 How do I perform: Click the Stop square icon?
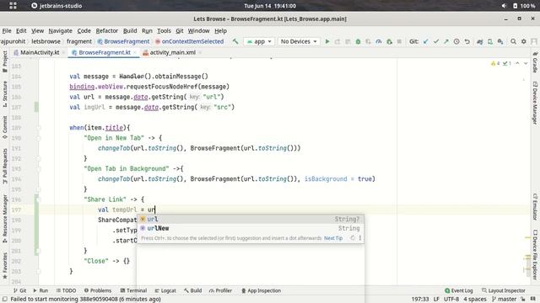pos(399,41)
